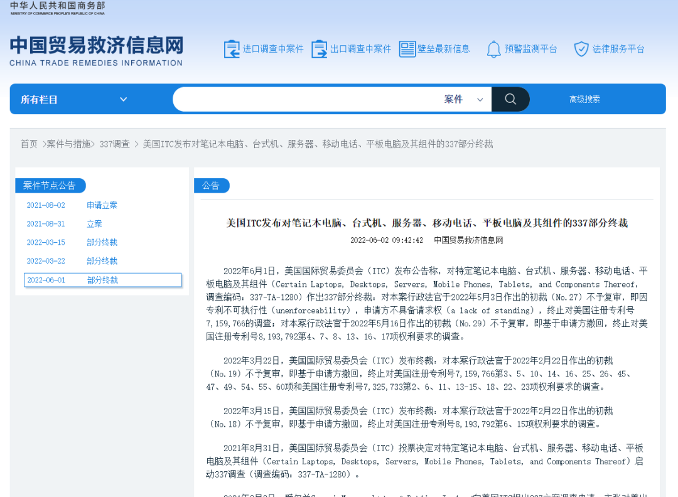Open 预警监测平台 link
Viewport: 678px width, 497px height.
tap(531, 49)
